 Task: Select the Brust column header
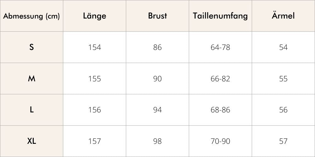157,16
